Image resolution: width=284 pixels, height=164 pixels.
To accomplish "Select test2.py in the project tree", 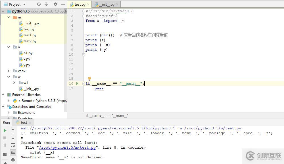I will (x=30, y=41).
